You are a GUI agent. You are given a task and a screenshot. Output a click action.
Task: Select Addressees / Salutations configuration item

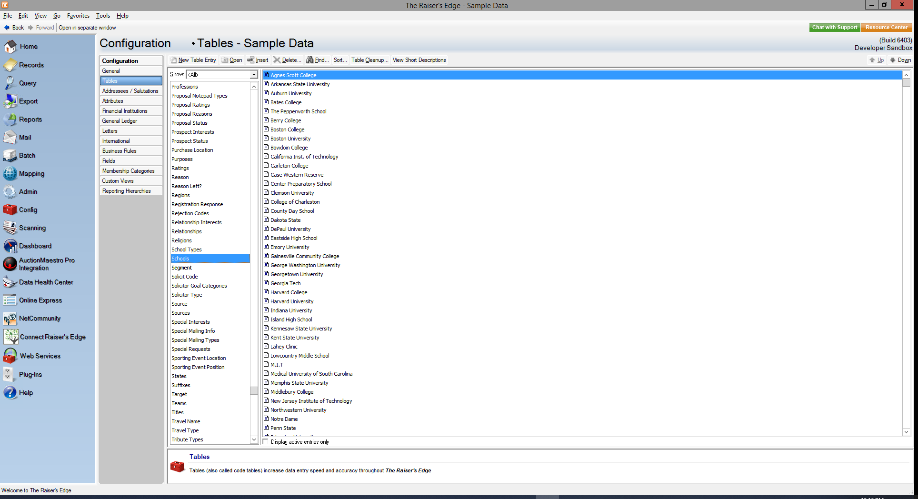[131, 91]
